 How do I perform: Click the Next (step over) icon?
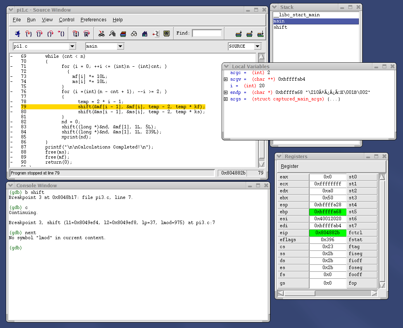click(39, 34)
